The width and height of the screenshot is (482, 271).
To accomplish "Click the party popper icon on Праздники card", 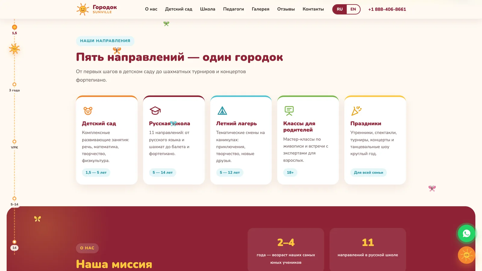I will pyautogui.click(x=356, y=111).
